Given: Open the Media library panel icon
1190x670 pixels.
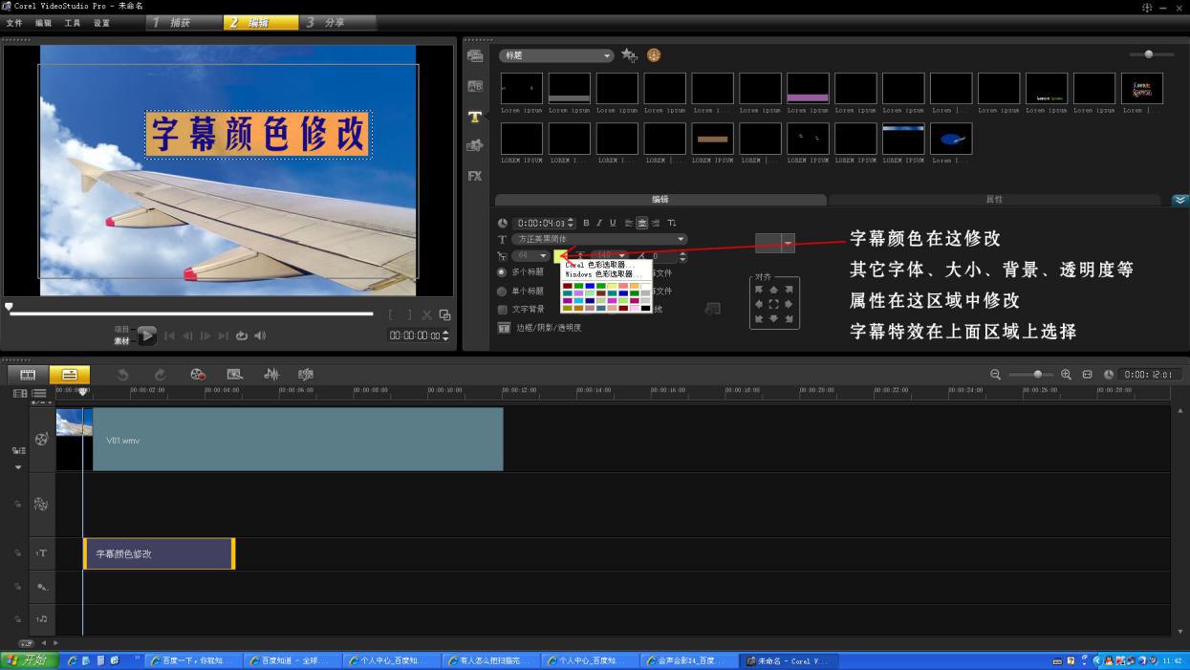Looking at the screenshot, I should pos(474,55).
